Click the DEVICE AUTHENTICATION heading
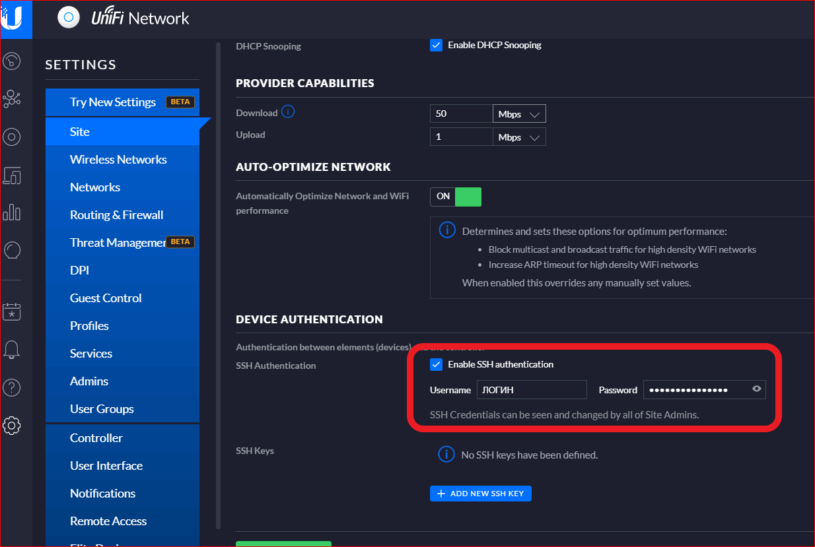815x547 pixels. pos(309,319)
